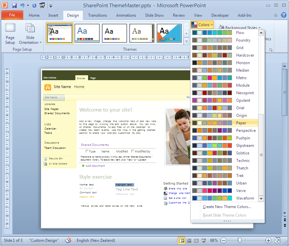
Task: Apply the Module color scheme
Action: 224,85
